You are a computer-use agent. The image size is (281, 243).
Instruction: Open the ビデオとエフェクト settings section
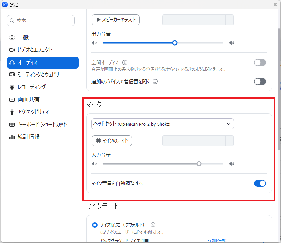[x=43, y=50]
